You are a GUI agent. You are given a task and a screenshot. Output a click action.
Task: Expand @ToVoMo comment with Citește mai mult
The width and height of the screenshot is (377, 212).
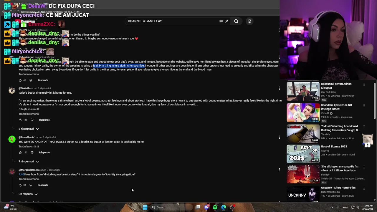pyautogui.click(x=29, y=109)
